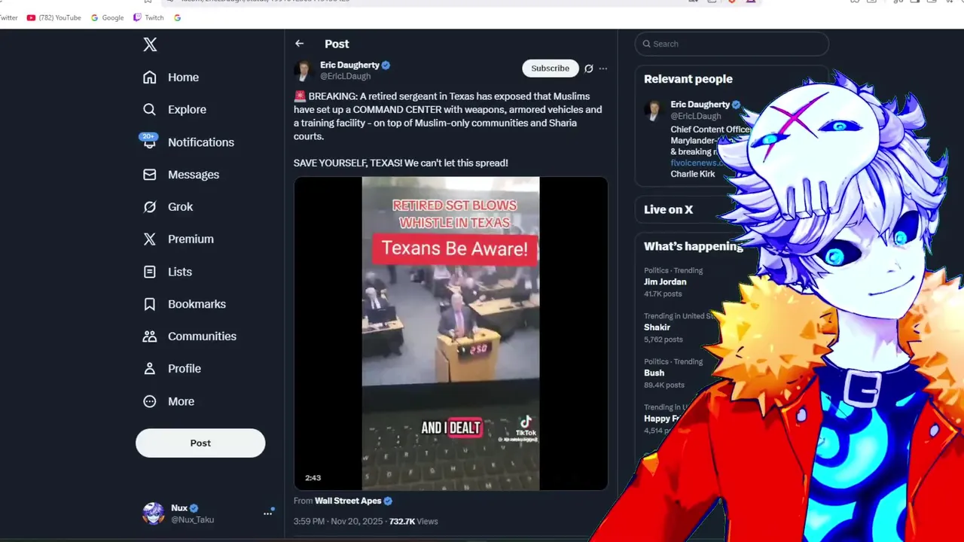This screenshot has width=964, height=542.
Task: Open the Jim Jordan trending topic
Action: [665, 282]
